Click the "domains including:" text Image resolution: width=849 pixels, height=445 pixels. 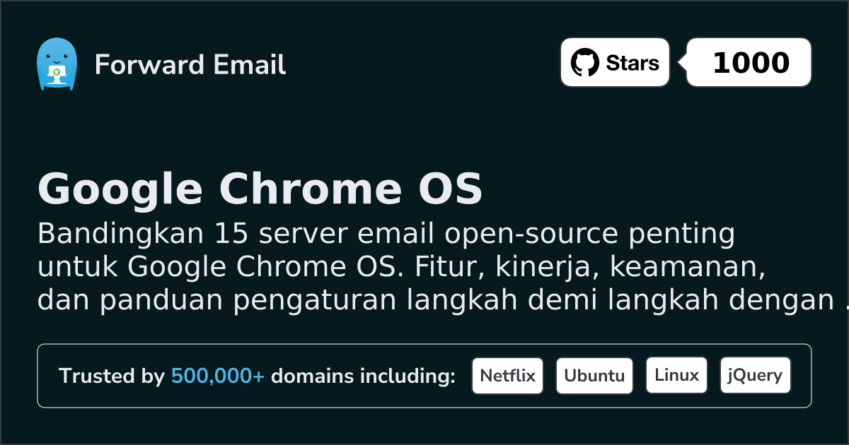click(363, 376)
